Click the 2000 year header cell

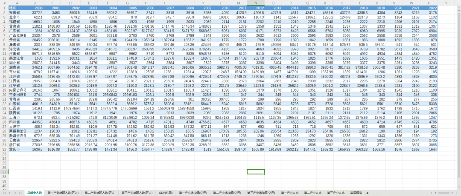34,8
